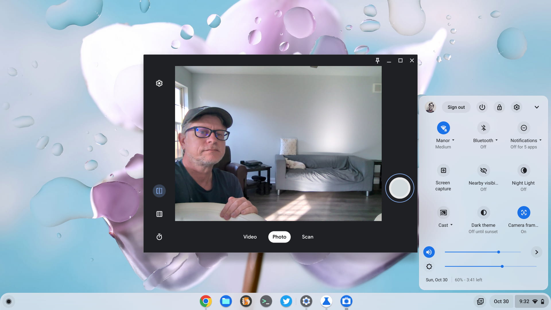Open the Files app on shelf

[226, 301]
